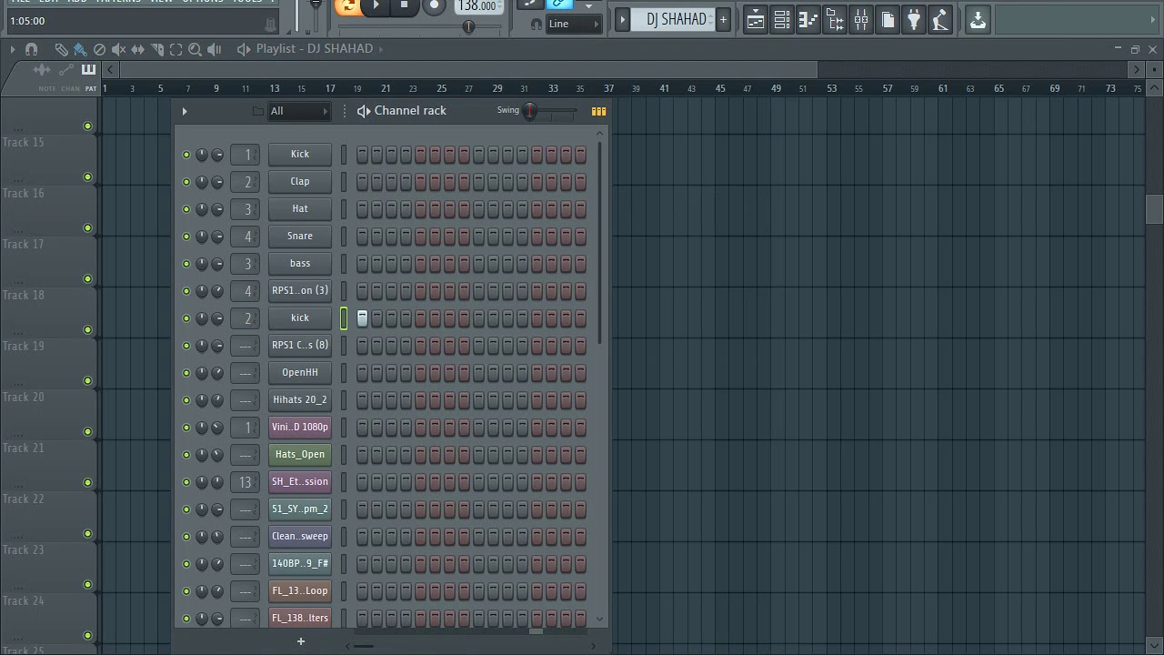The height and width of the screenshot is (655, 1164).
Task: Click the mixer track number box for Vini..D 1080p
Action: pyautogui.click(x=246, y=428)
